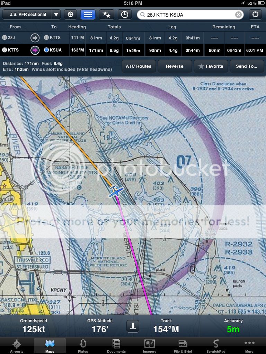Open the Plates tab
Viewport: 266px width, 354px height.
click(x=83, y=346)
